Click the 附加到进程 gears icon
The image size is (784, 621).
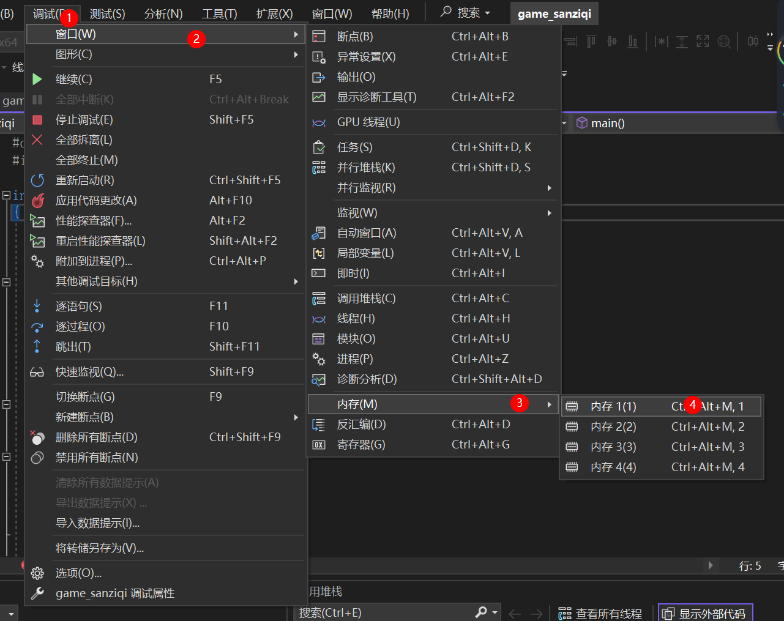tap(37, 261)
